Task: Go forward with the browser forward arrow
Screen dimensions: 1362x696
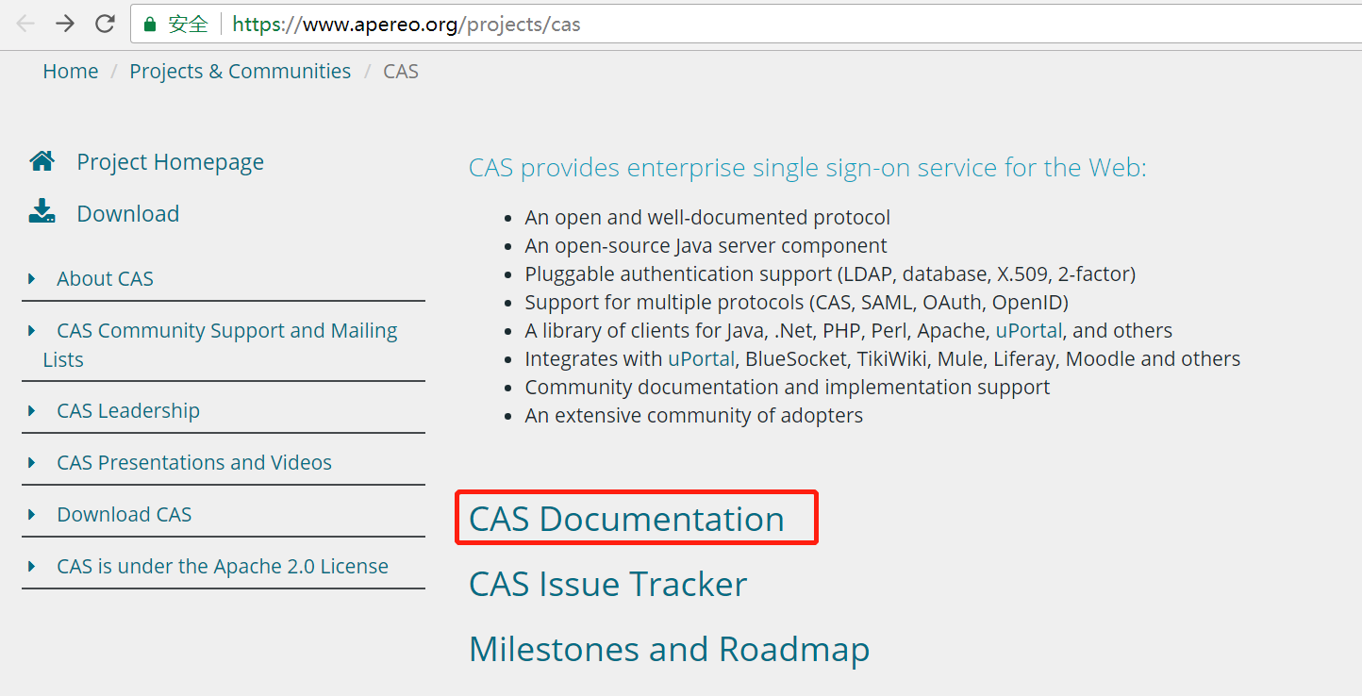Action: (x=65, y=24)
